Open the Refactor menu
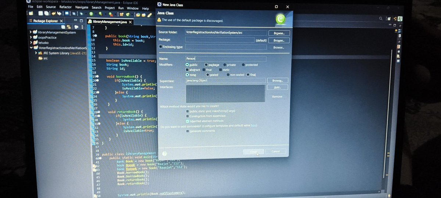 point(65,7)
